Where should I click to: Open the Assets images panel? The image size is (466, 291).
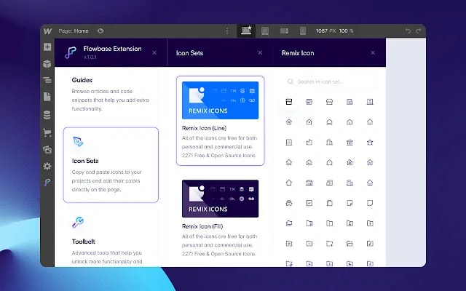pyautogui.click(x=47, y=150)
